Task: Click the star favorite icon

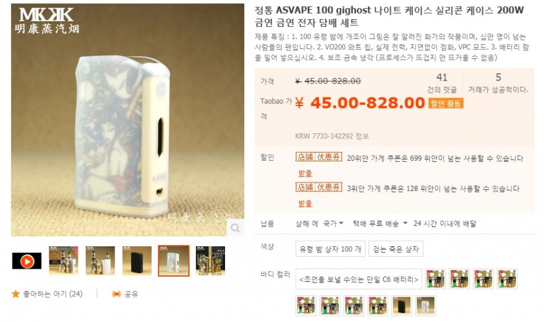Action: [16, 294]
